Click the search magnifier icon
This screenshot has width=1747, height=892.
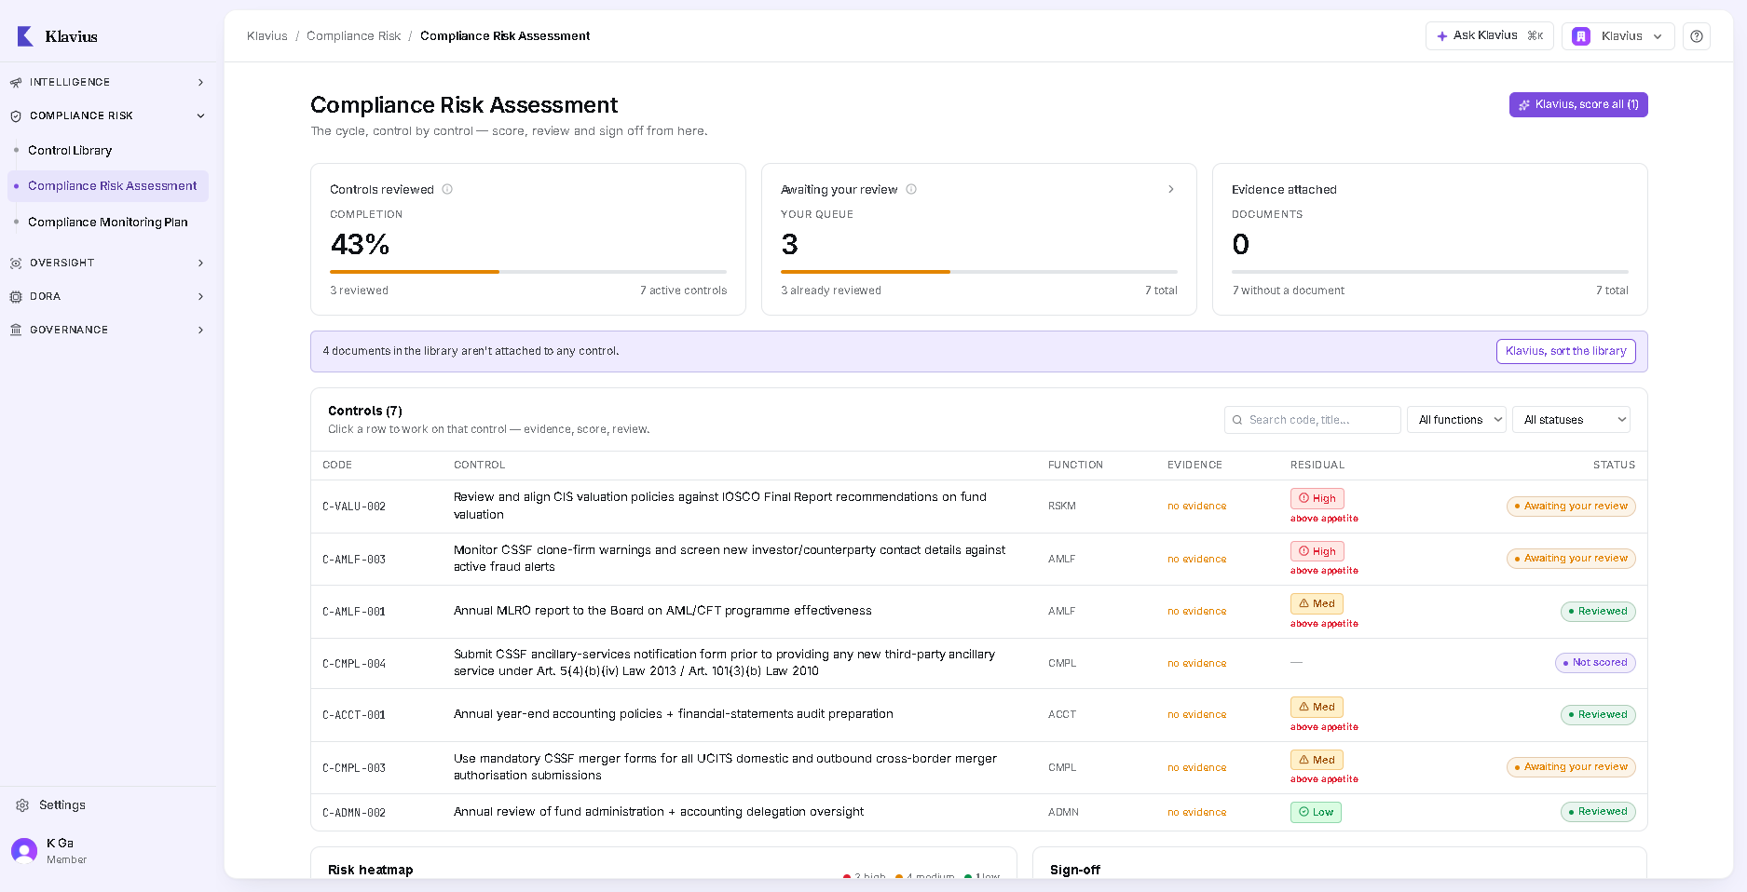tap(1237, 420)
